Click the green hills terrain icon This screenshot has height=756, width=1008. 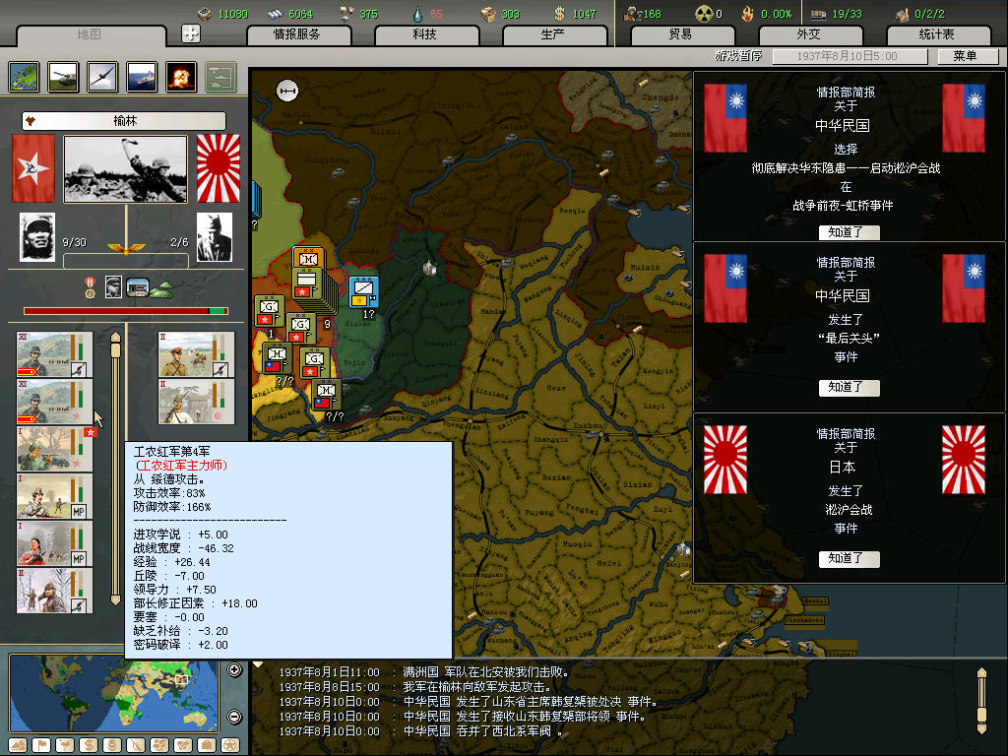[161, 289]
